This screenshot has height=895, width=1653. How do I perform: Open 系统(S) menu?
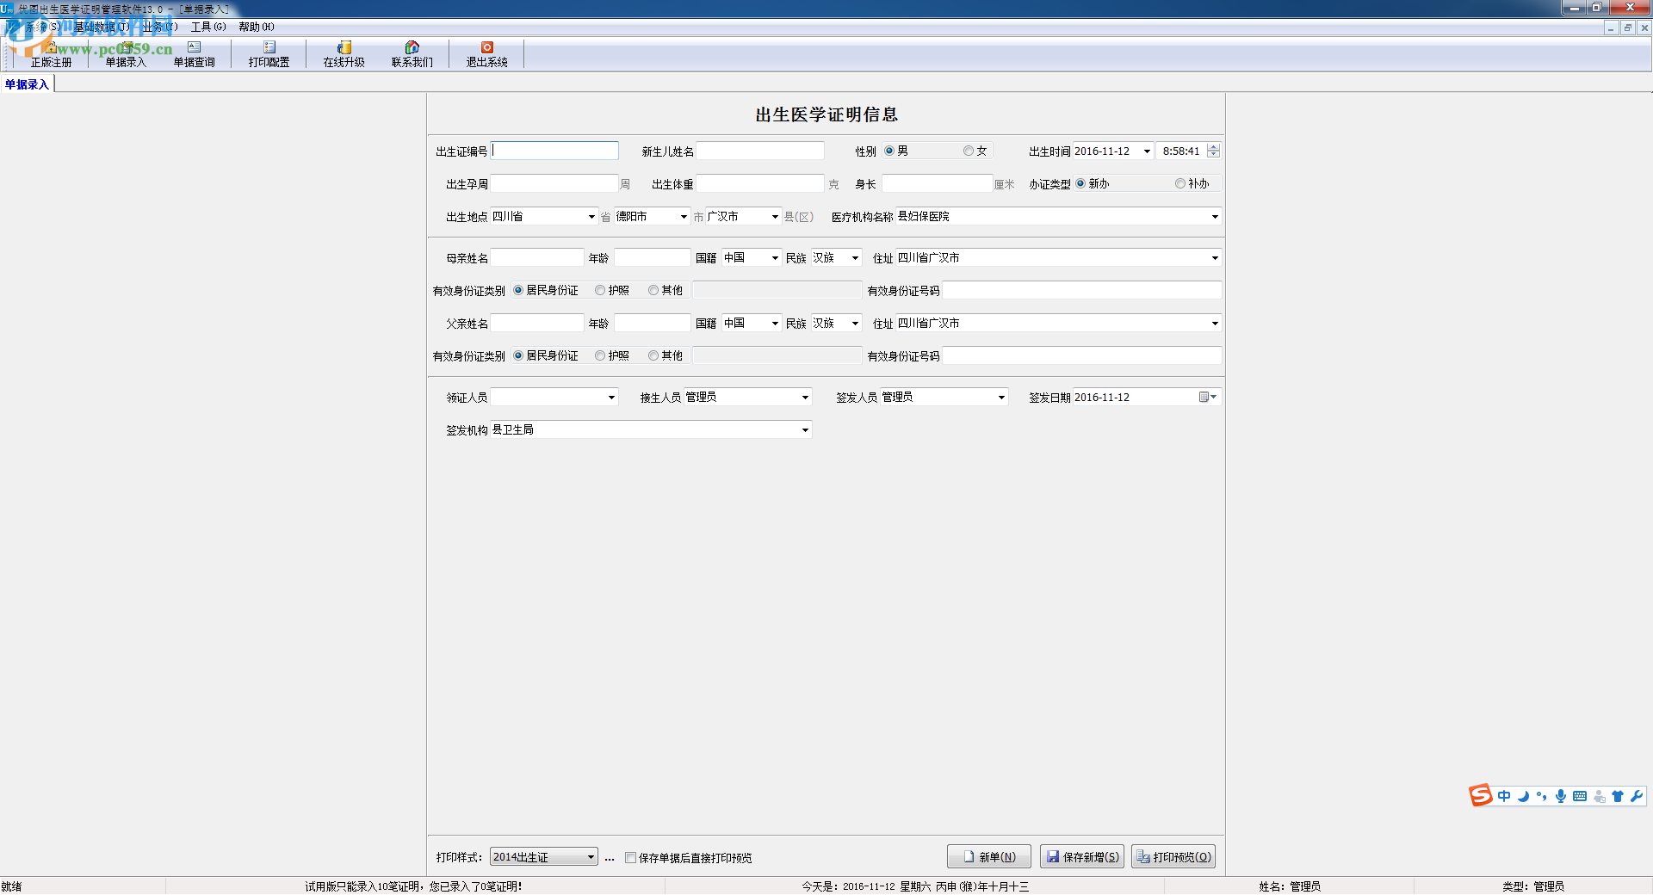pyautogui.click(x=43, y=27)
